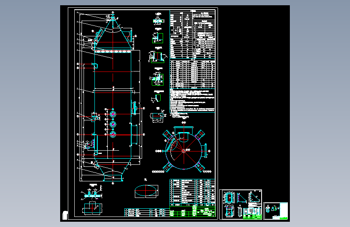Click the small revision table left of title block
Screen dimensions: 350x227
click(147, 213)
